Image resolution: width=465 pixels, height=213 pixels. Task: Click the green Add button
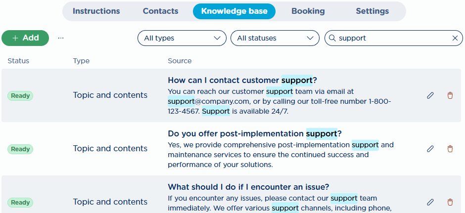[x=25, y=38]
